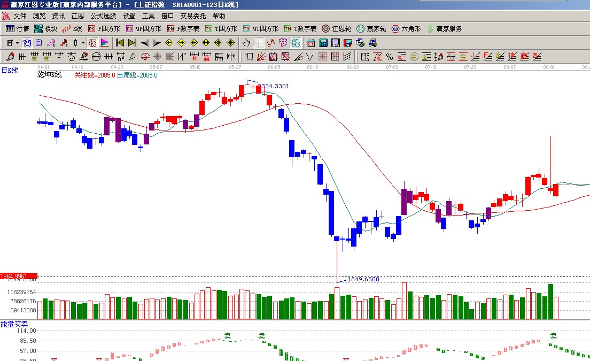
Task: Toggle the crosshair cursor button
Action: [259, 43]
